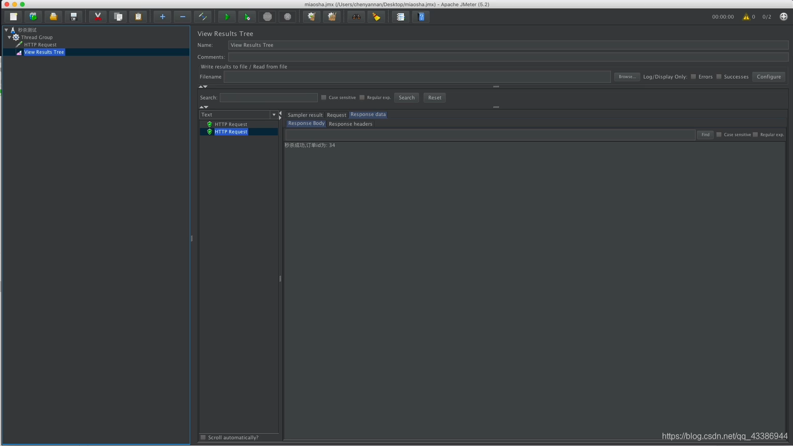Collapse the 秒杀测试 test plan node
The image size is (793, 446).
click(6, 30)
